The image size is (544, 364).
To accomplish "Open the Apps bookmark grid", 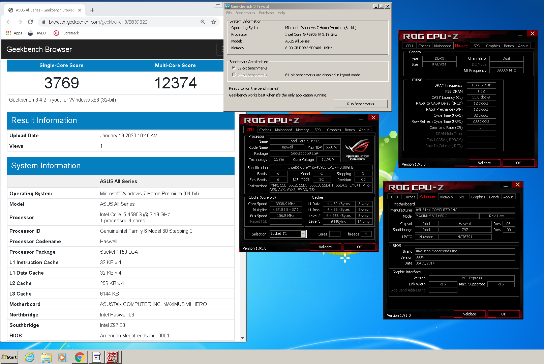I will coord(14,33).
